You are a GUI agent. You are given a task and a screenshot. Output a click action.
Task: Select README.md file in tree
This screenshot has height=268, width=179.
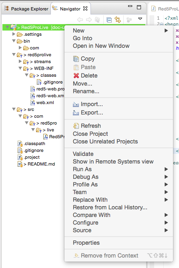click(41, 164)
